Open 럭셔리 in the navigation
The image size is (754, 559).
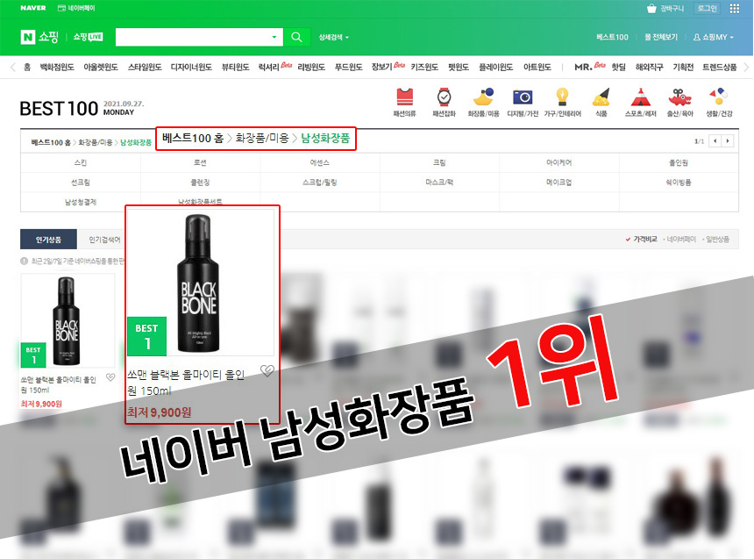(x=269, y=68)
